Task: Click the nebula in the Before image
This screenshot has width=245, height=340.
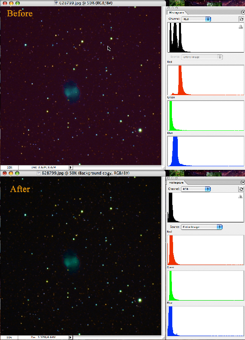Action: coord(72,91)
